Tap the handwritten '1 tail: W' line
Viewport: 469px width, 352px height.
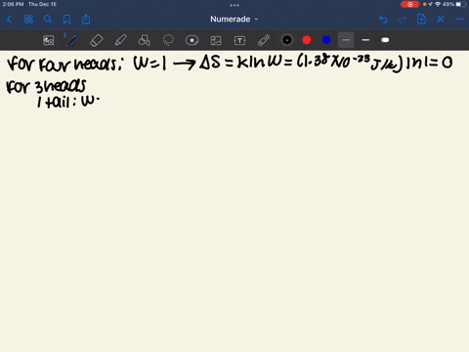68,102
